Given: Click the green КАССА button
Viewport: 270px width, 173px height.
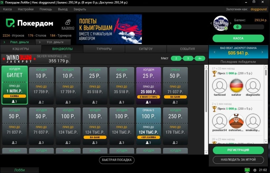Looking at the screenshot, I should pos(238,38).
